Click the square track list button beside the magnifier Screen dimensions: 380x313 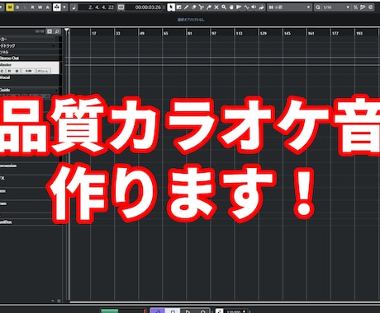pos(50,31)
